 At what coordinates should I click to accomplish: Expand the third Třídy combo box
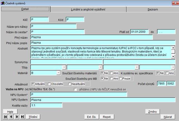(136, 67)
